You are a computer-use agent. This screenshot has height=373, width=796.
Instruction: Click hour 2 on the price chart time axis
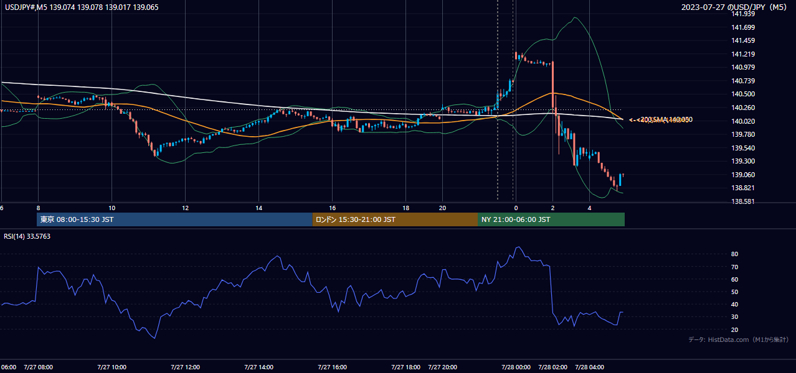(552, 208)
